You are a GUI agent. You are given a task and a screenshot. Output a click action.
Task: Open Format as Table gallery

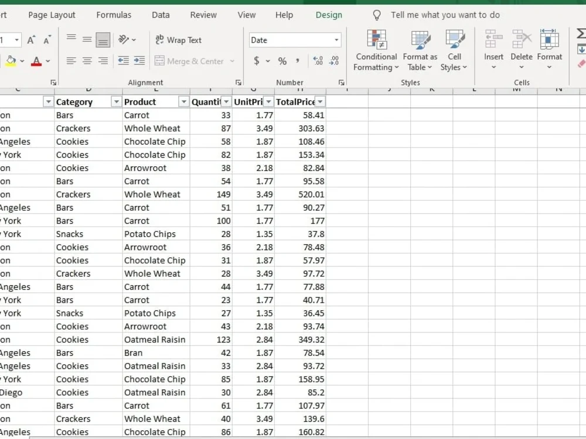tap(420, 50)
